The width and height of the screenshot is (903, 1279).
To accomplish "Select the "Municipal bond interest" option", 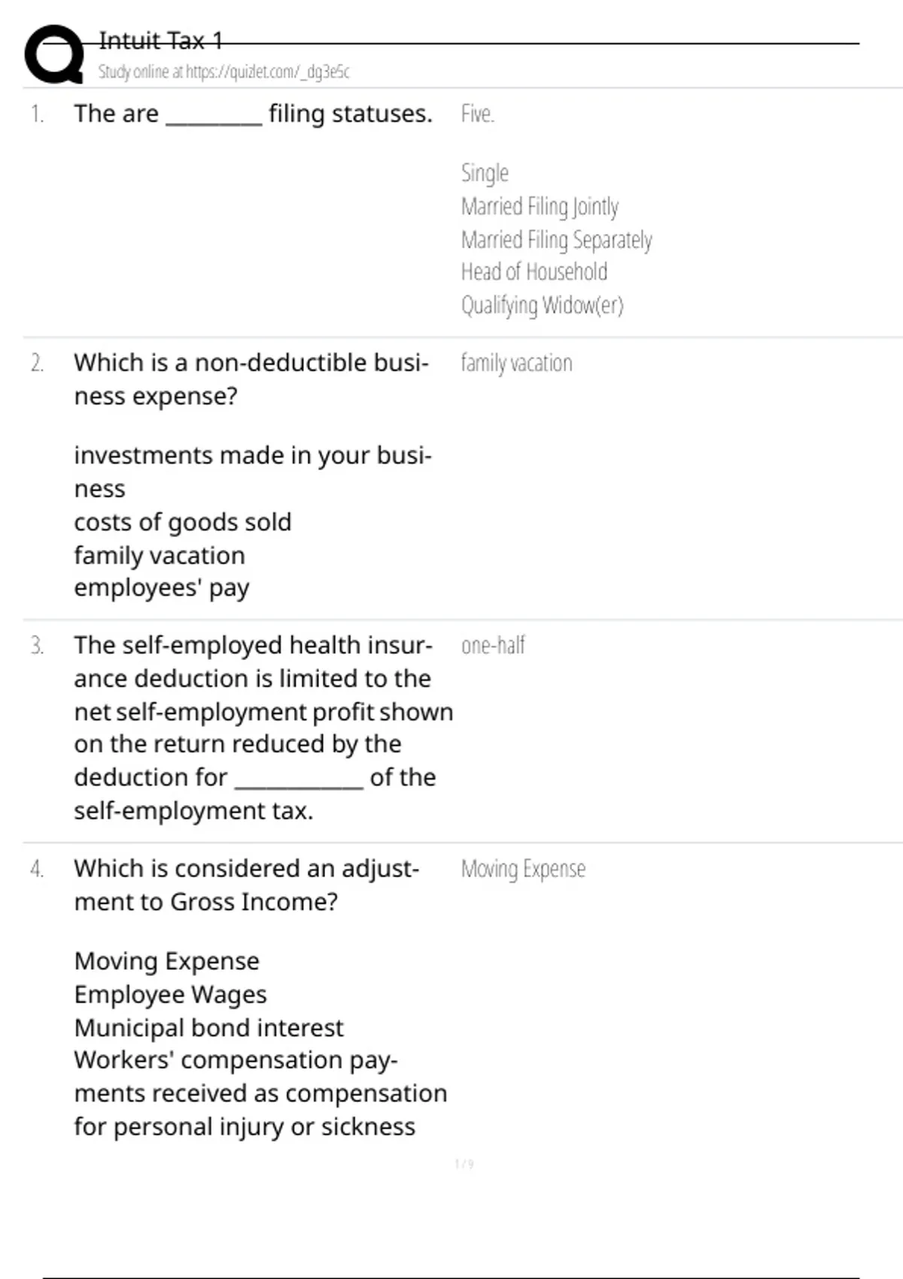I will 208,1028.
